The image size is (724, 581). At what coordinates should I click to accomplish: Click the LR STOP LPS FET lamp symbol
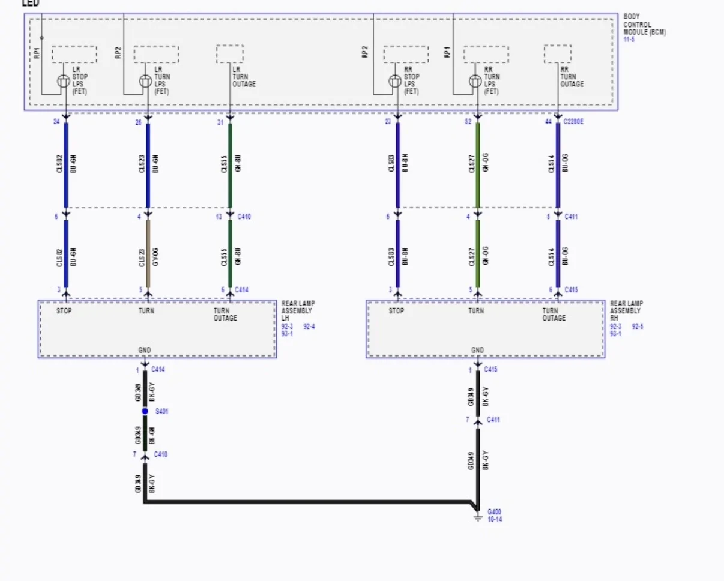click(x=64, y=81)
